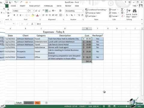The width and height of the screenshot is (144, 108).
Task: Open the DATA ribbon tab
Action: click(59, 6)
